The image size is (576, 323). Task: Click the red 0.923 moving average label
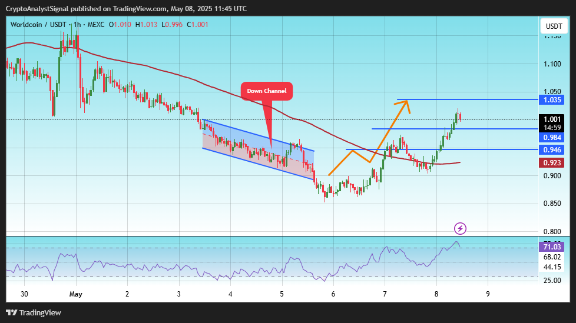551,162
